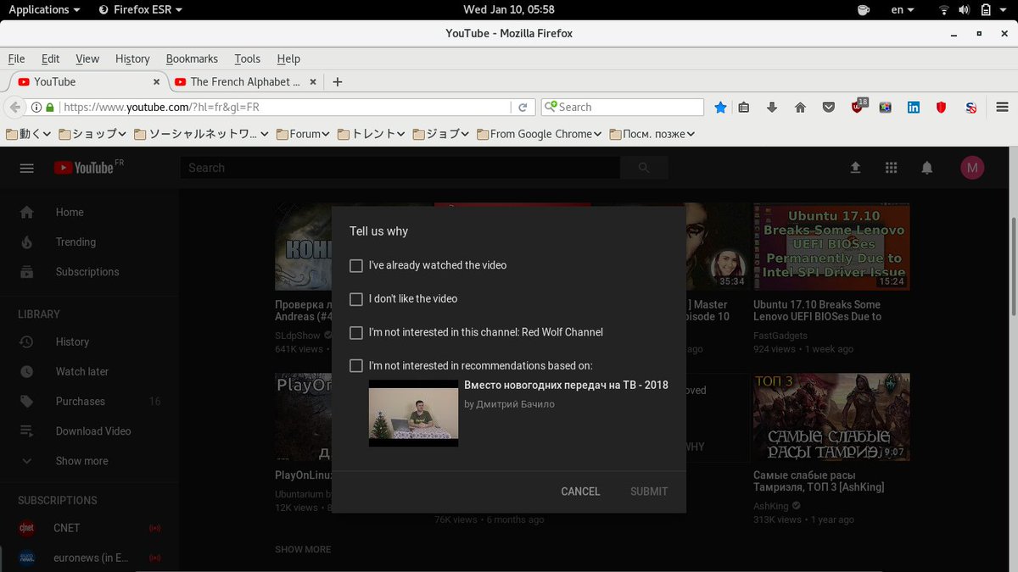1018x572 pixels.
Task: Click the YouTube search input field
Action: pos(400,168)
